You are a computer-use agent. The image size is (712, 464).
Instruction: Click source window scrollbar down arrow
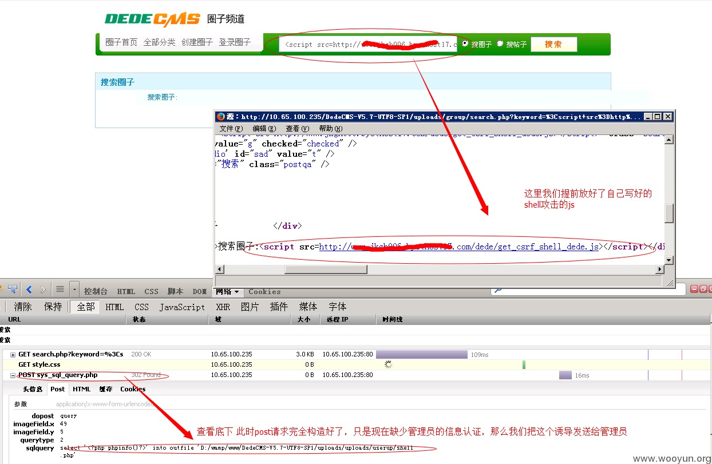coord(669,260)
